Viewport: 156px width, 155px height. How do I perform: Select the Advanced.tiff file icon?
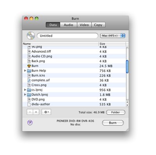click(29, 52)
